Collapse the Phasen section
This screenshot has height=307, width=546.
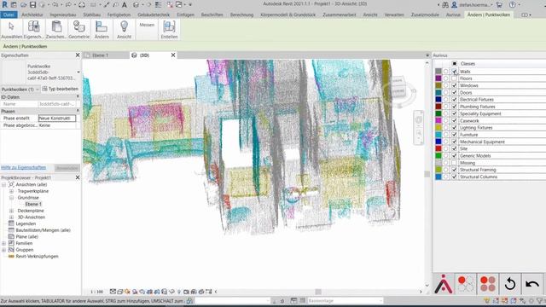click(x=78, y=111)
